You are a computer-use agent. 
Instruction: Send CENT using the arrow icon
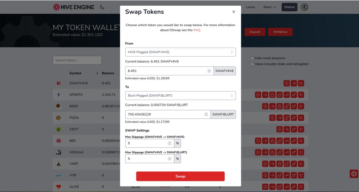point(287,129)
